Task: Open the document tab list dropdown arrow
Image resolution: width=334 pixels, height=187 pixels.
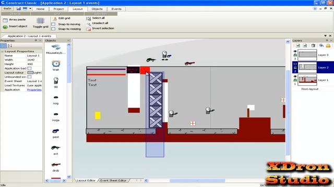Action: pyautogui.click(x=325, y=36)
